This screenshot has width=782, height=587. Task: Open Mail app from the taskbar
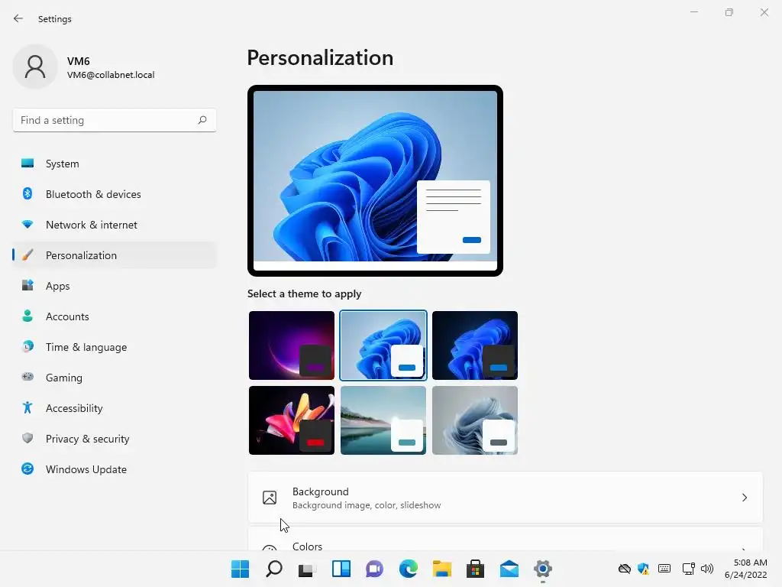[509, 569]
